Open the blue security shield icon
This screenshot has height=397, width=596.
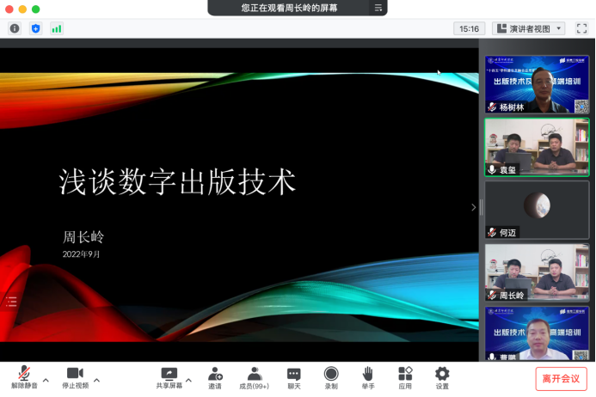pyautogui.click(x=35, y=28)
